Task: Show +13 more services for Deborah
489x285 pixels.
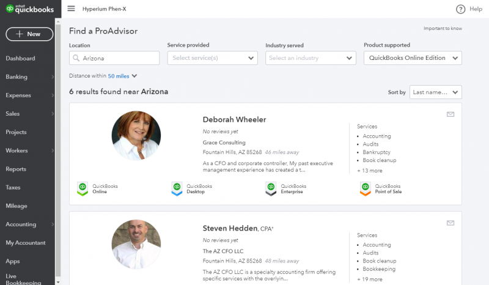Action: click(370, 171)
